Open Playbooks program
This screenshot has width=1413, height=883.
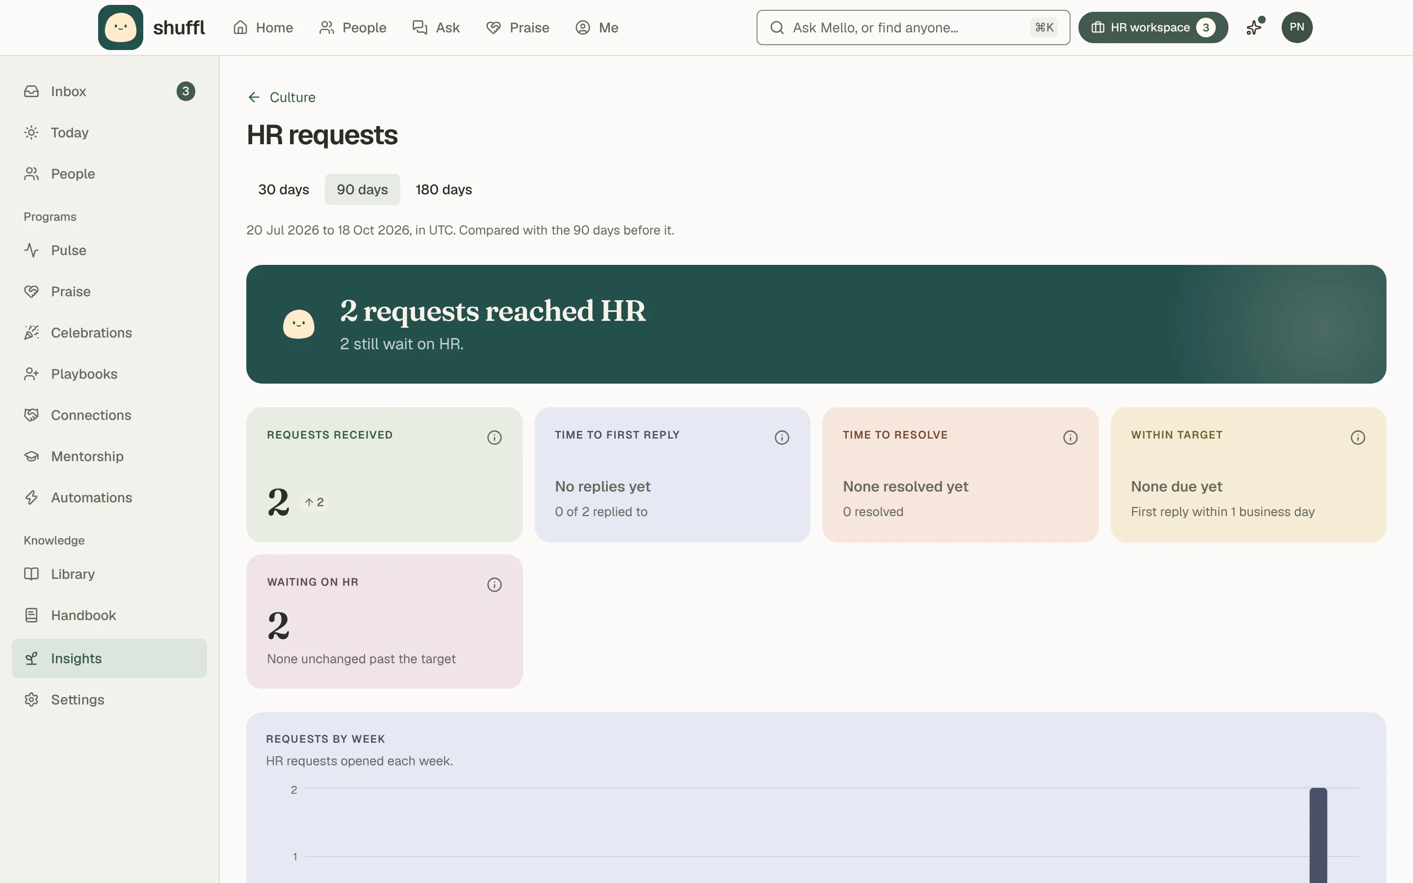(109, 374)
